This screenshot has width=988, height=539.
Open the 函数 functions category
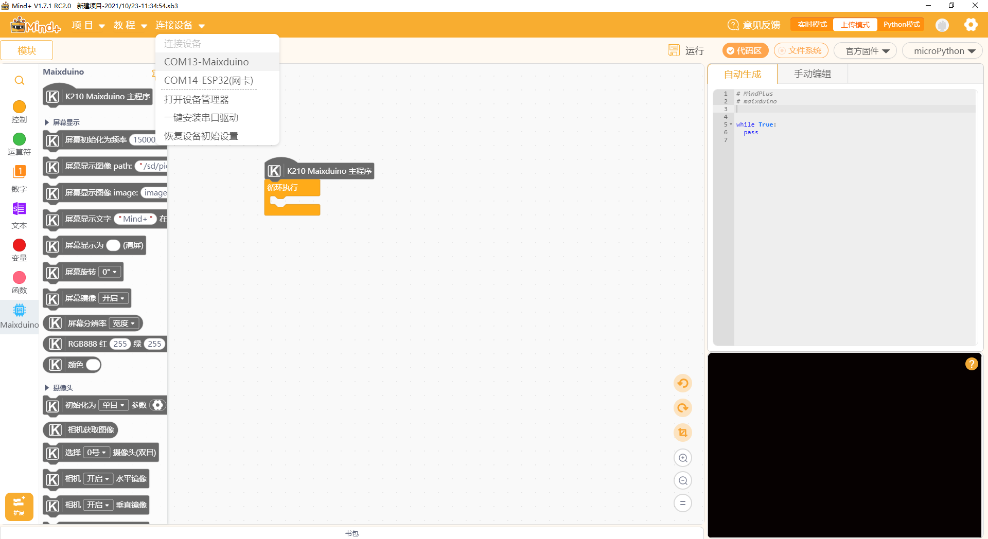pyautogui.click(x=19, y=282)
